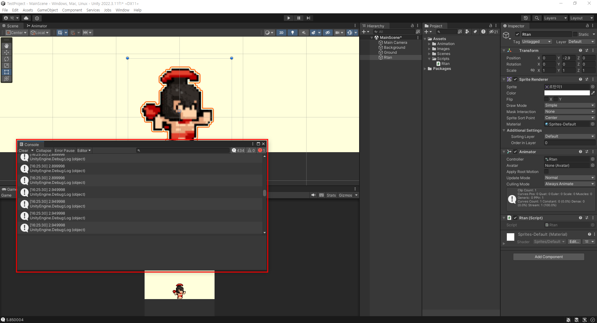Open the Scene draw mode (shading) dropdown
The width and height of the screenshot is (597, 323).
click(269, 33)
